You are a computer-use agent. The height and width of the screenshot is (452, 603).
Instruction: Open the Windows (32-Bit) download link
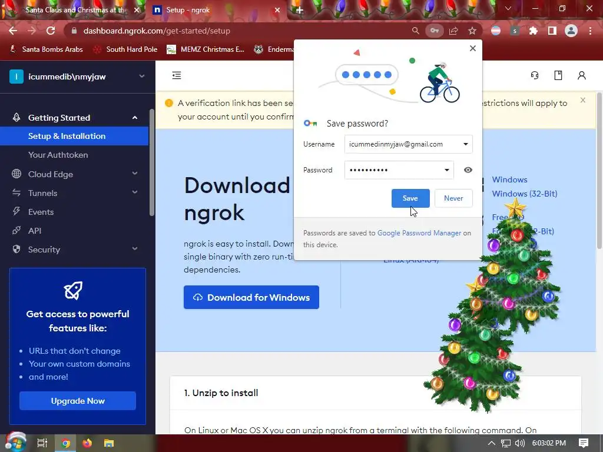(x=525, y=194)
